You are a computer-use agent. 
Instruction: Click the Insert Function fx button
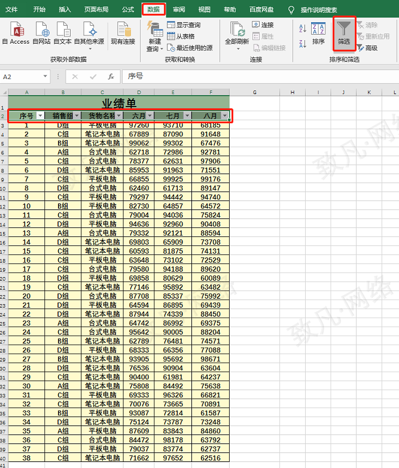pos(111,77)
